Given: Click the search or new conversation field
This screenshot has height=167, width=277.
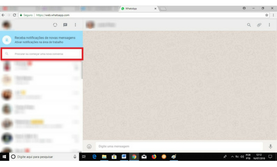Looking at the screenshot, I should (x=42, y=54).
